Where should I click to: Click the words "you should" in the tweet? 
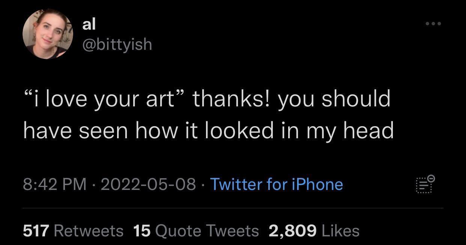pyautogui.click(x=334, y=99)
